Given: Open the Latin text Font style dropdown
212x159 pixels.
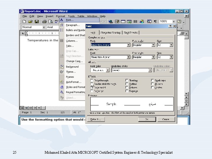Looking at the screenshot, I should [x=153, y=57].
